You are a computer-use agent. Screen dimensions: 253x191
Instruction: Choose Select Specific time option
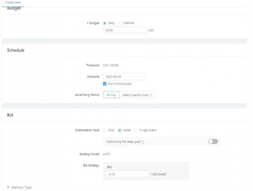coord(137,95)
